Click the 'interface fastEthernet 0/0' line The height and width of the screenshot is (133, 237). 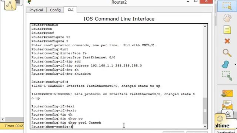point(73,58)
